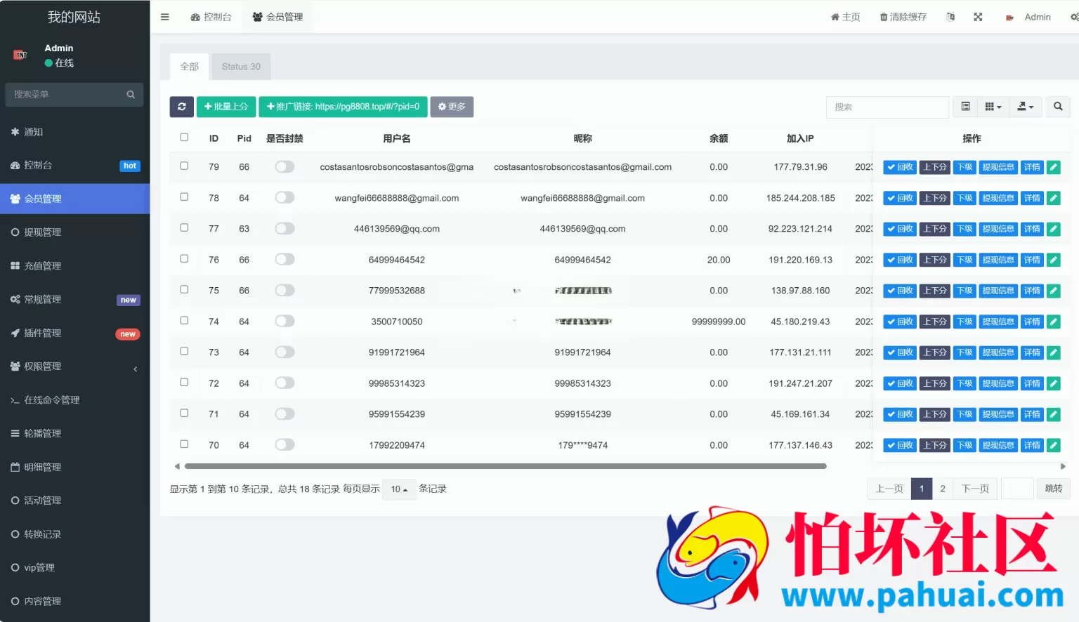Image resolution: width=1079 pixels, height=622 pixels.
Task: Click the 主页 link in header
Action: click(x=846, y=17)
